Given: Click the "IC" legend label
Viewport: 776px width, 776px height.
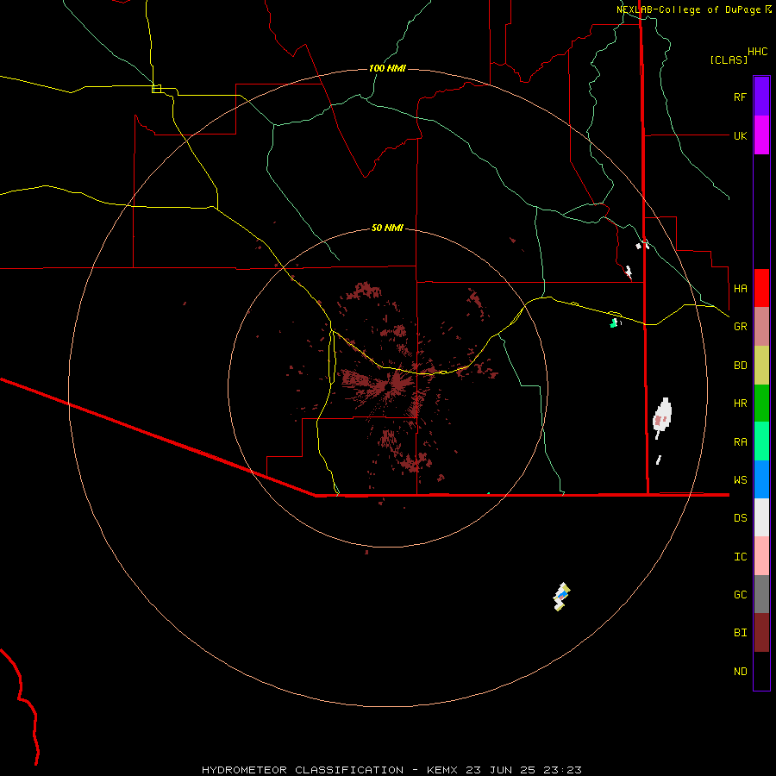Looking at the screenshot, I should pyautogui.click(x=740, y=557).
